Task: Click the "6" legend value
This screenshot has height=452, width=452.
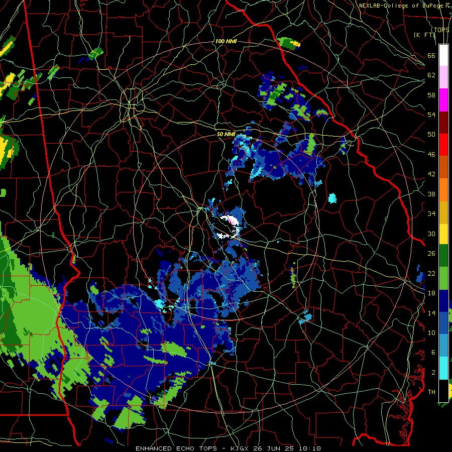Action: (x=433, y=353)
